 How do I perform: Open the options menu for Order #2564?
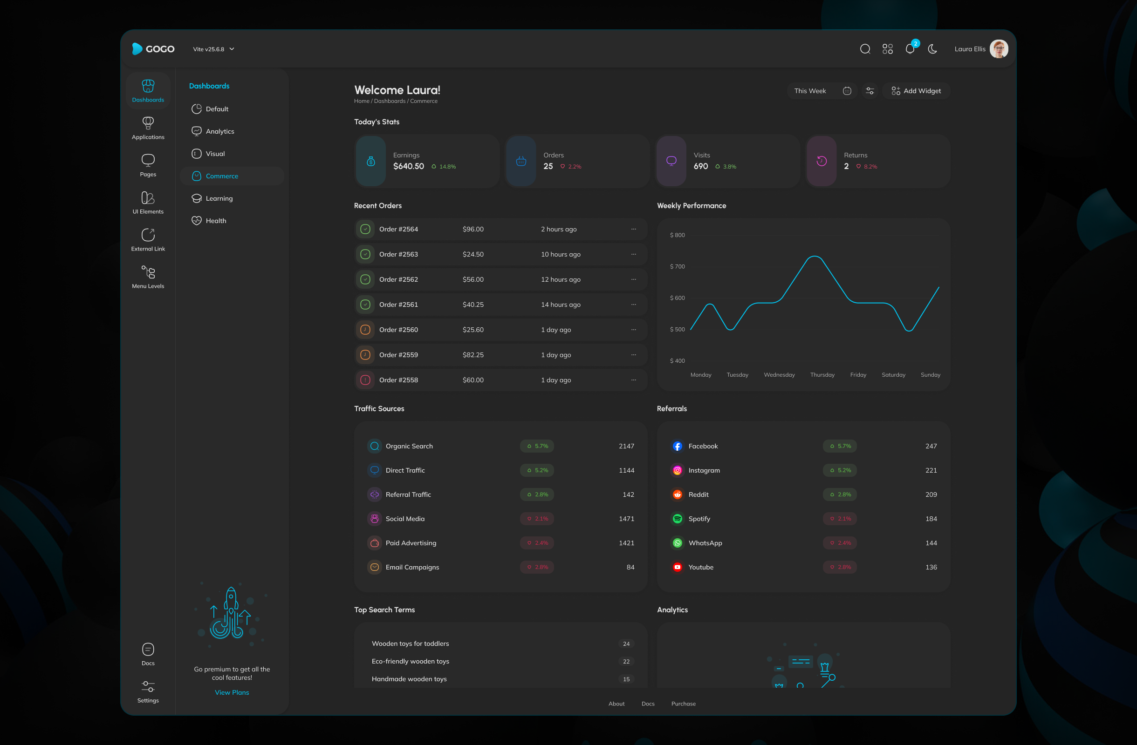(x=633, y=229)
